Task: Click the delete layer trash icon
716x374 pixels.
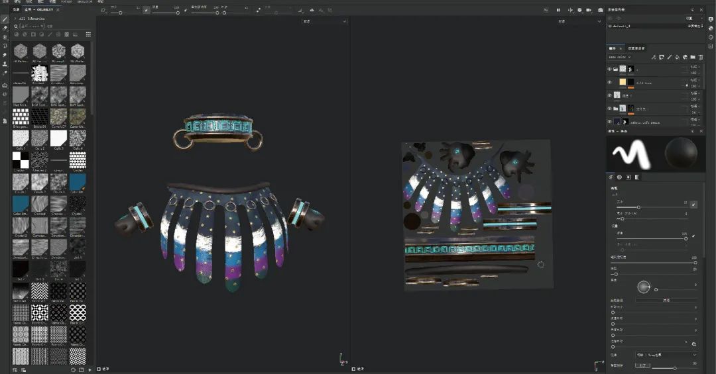Action: tap(701, 58)
